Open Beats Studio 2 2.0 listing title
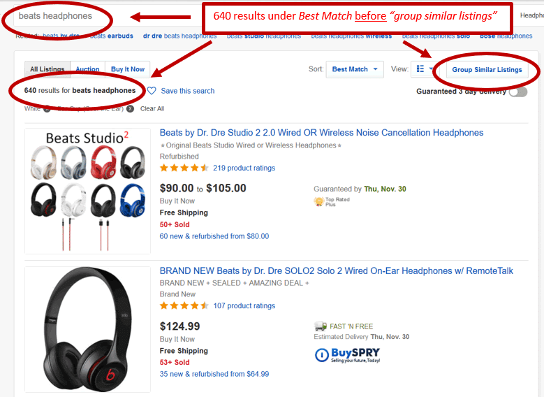 [x=321, y=133]
